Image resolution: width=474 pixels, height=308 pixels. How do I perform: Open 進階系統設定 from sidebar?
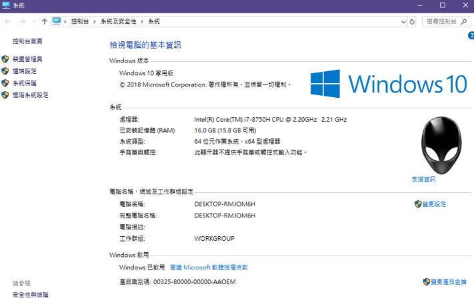pyautogui.click(x=31, y=95)
